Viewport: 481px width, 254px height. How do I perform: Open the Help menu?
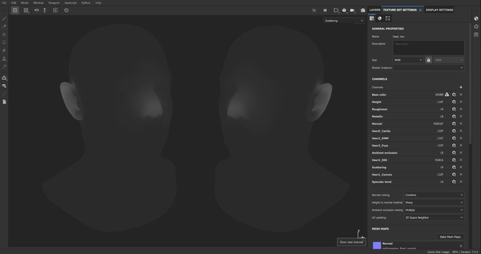click(x=98, y=3)
